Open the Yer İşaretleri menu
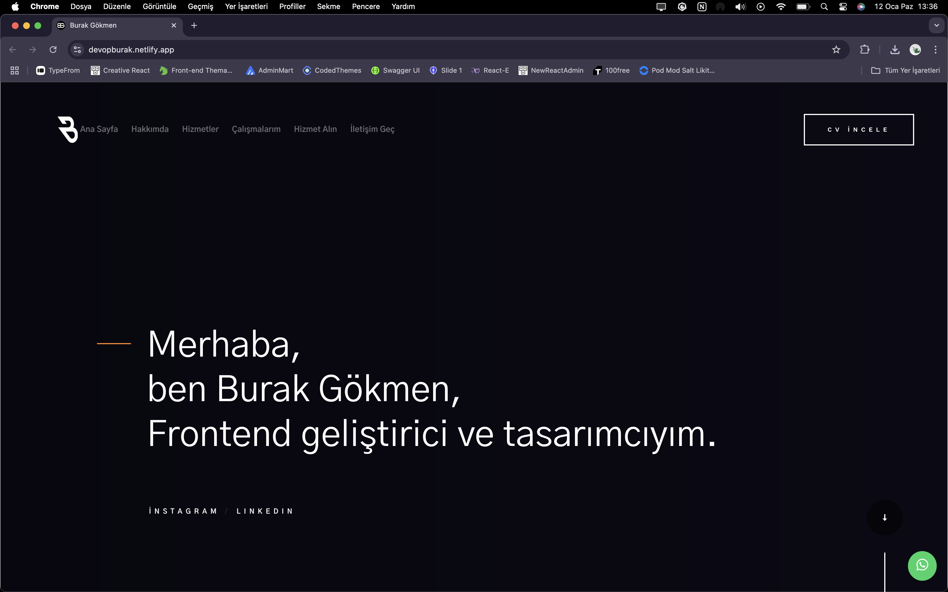Screen dimensions: 948x592 (246, 7)
